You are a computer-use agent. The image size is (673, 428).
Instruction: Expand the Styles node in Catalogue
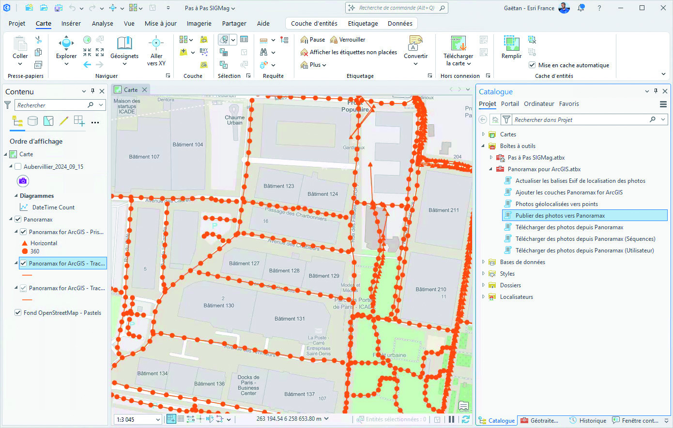[x=483, y=273]
